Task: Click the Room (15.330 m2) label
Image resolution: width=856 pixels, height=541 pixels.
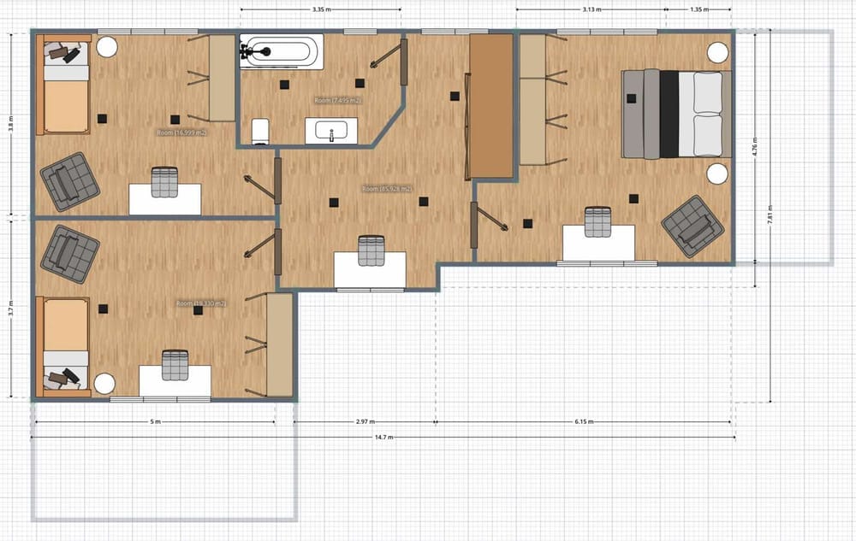Action: coord(199,301)
